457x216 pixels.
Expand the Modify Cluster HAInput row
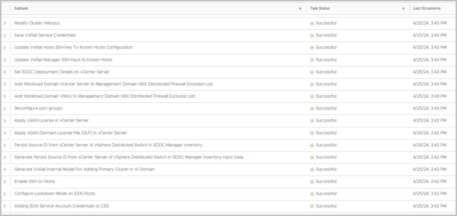click(x=5, y=23)
